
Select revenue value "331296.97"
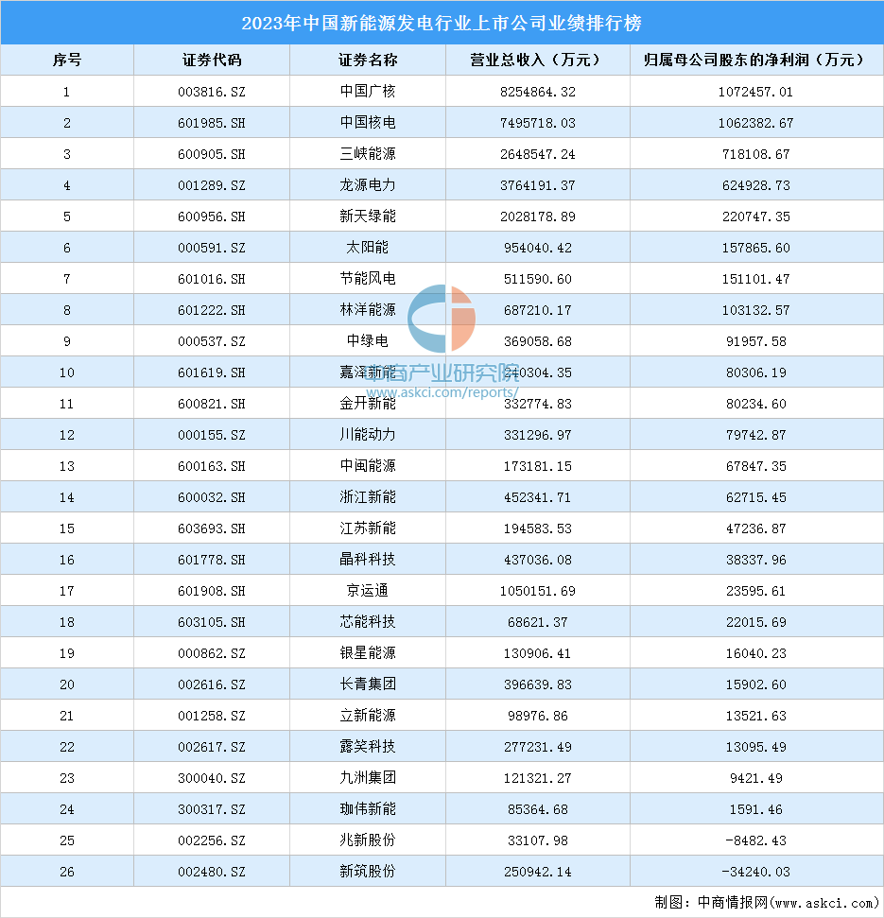[537, 436]
